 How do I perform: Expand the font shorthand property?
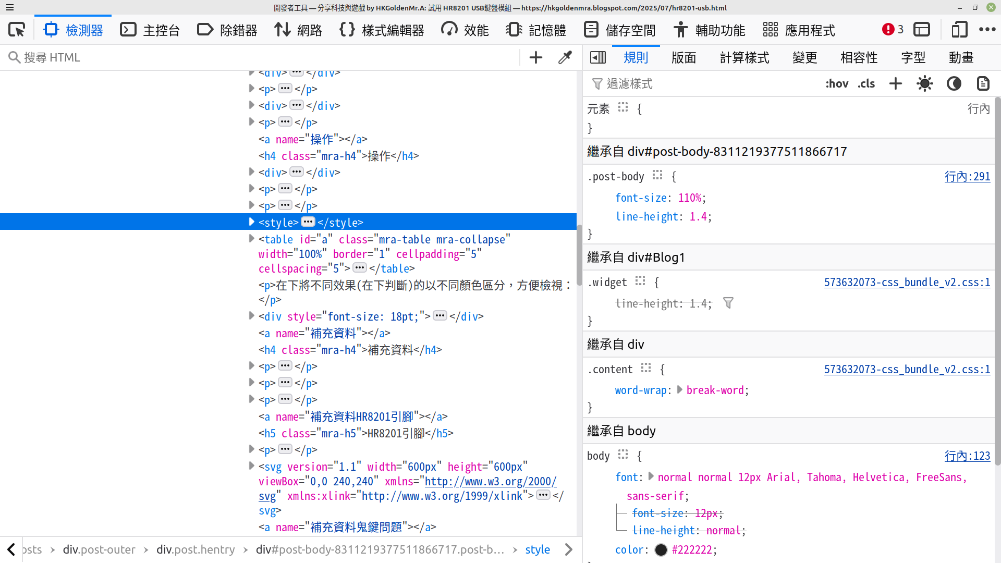click(x=651, y=476)
